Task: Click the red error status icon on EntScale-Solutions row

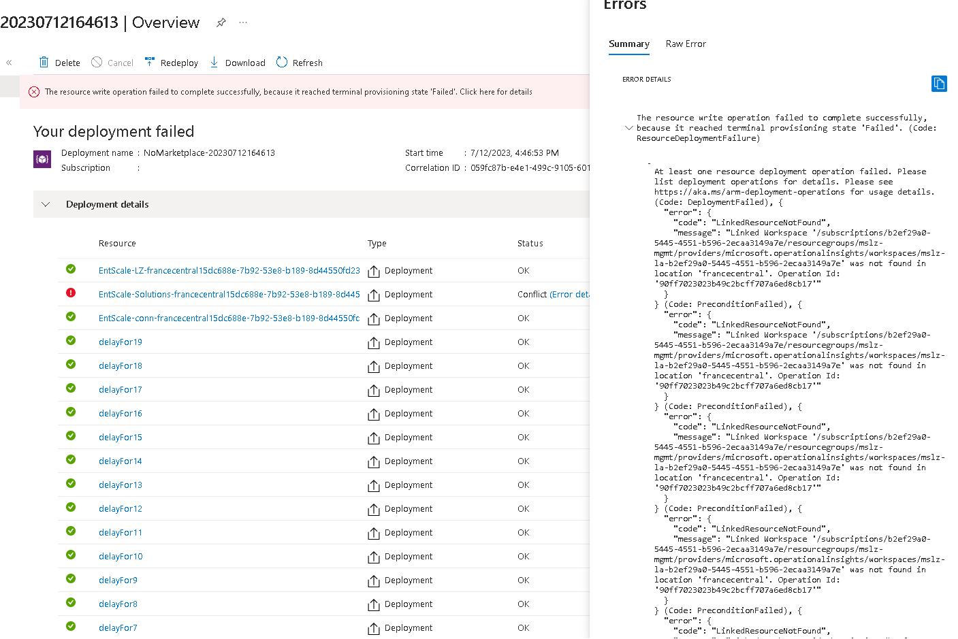Action: tap(71, 293)
